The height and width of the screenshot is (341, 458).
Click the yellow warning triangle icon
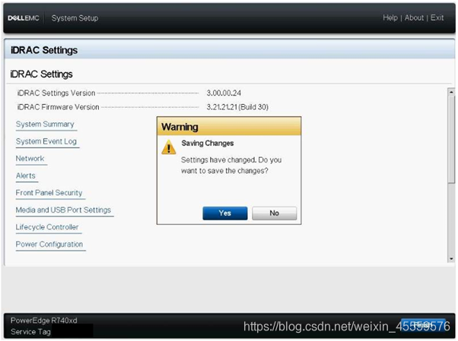coord(169,147)
